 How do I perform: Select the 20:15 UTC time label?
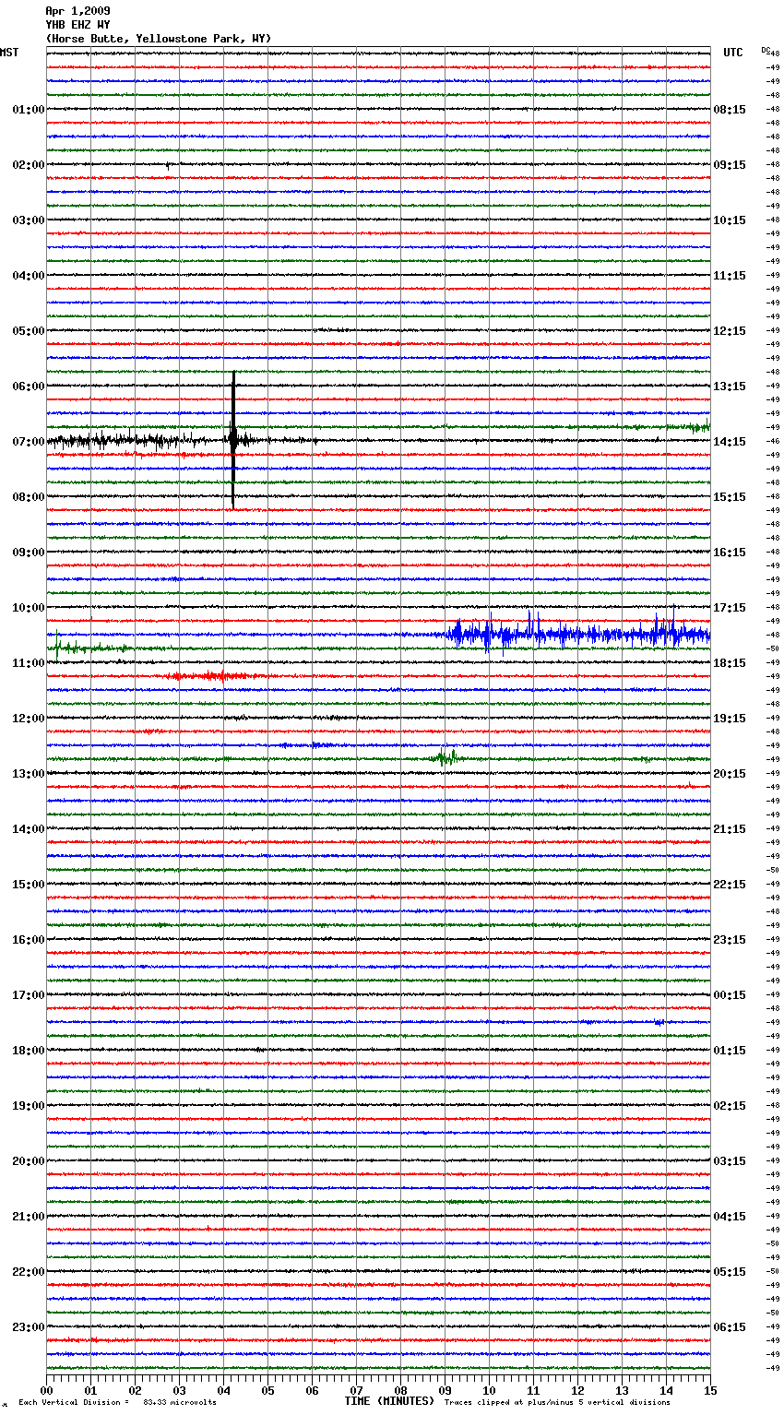tap(730, 774)
